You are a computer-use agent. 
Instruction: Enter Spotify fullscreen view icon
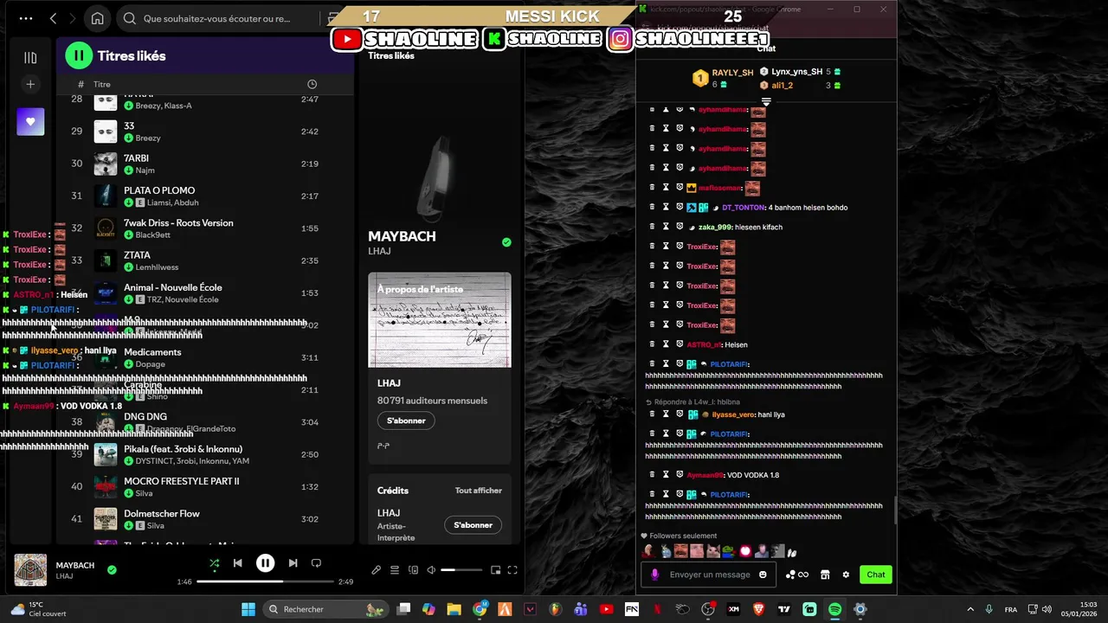coord(512,570)
